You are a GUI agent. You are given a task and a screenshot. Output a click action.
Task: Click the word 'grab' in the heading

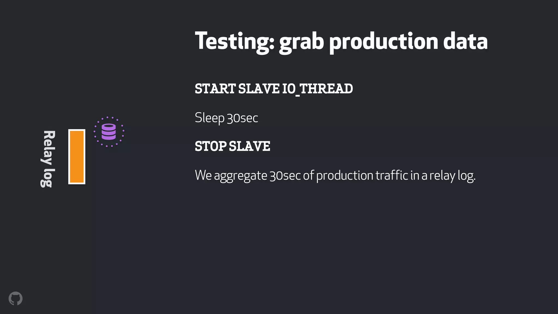pyautogui.click(x=301, y=41)
